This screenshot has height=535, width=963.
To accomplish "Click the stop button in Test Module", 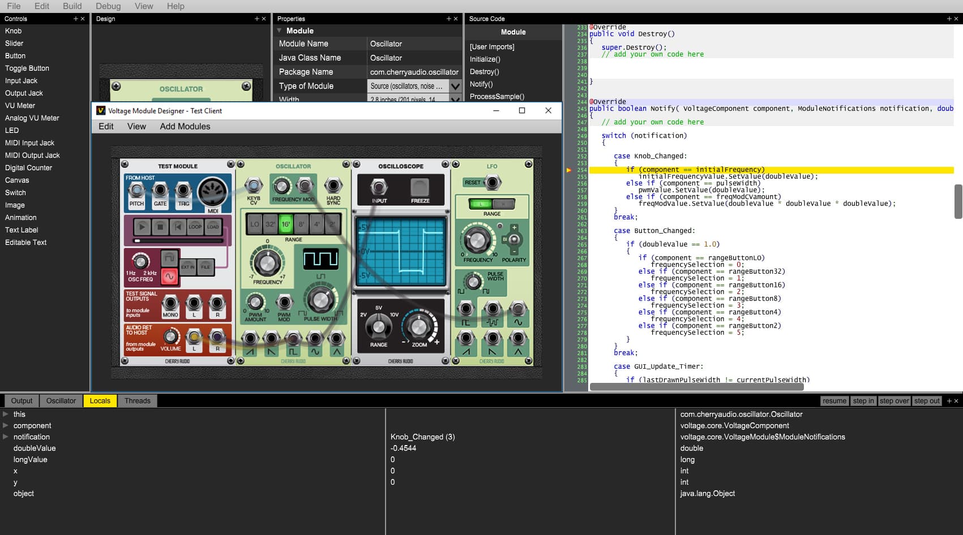I will click(160, 227).
